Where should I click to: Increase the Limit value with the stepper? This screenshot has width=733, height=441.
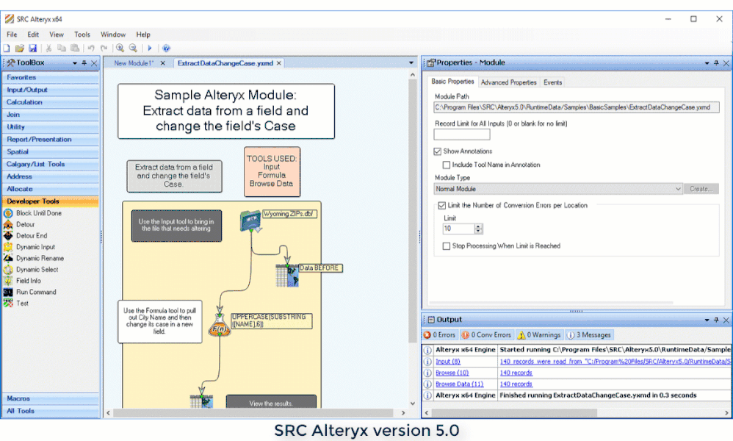coord(477,226)
